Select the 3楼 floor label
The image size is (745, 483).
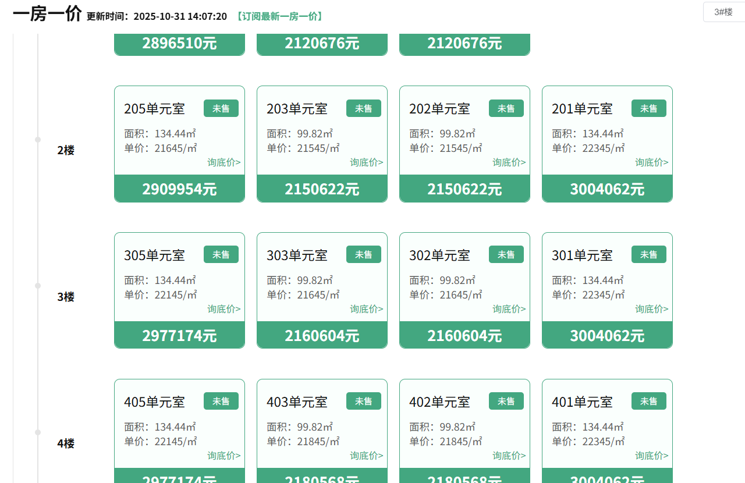click(66, 297)
